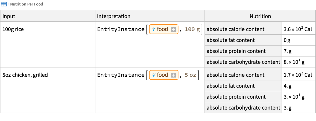Click the '5 oz' quantity in the chicken interpretation
Image resolution: width=316 pixels, height=121 pixels.
click(190, 75)
